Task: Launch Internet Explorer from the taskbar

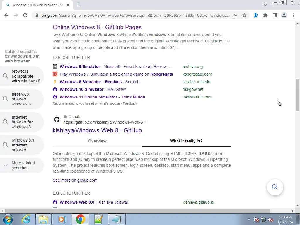Action: click(x=26, y=219)
